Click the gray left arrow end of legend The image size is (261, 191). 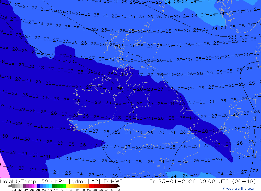point(9,186)
